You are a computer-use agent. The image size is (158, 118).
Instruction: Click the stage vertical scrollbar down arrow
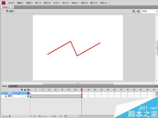pos(157,81)
